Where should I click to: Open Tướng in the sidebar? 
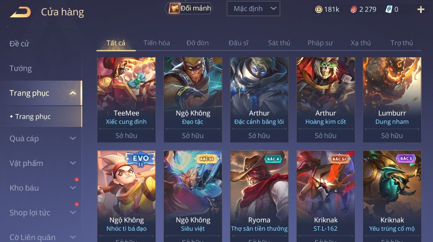pos(21,68)
